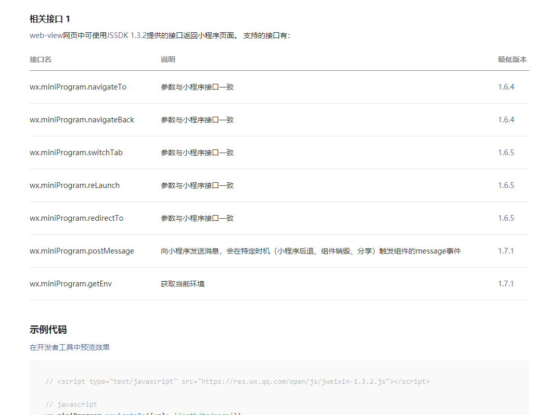
Task: Click version 1.6.4 in navigateTo row
Action: pos(506,87)
